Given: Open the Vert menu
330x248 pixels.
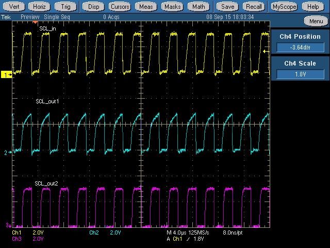Looking at the screenshot, I should [x=14, y=7].
